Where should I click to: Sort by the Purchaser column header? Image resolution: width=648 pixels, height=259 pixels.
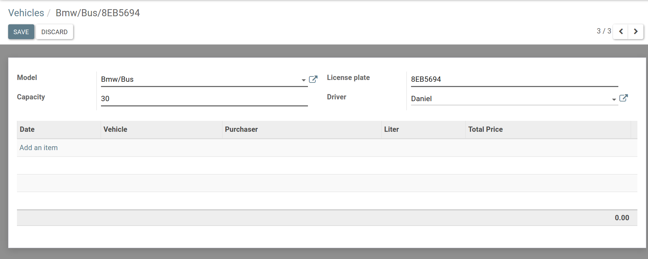241,129
